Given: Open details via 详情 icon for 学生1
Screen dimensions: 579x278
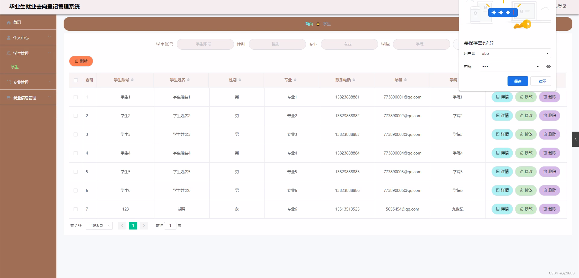Looking at the screenshot, I should coord(498,97).
